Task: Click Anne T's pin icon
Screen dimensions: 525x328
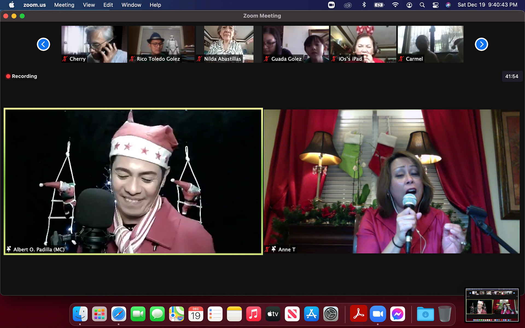Action: pos(273,249)
